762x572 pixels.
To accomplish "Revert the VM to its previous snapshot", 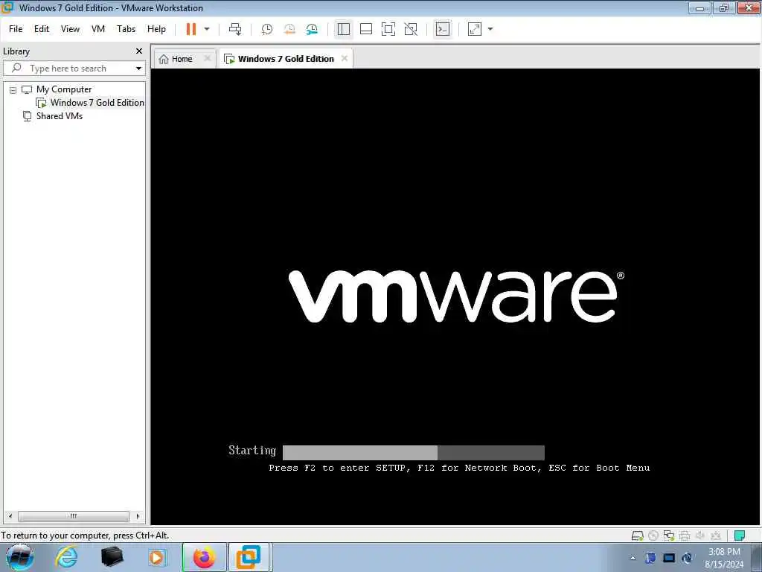I will coord(289,29).
